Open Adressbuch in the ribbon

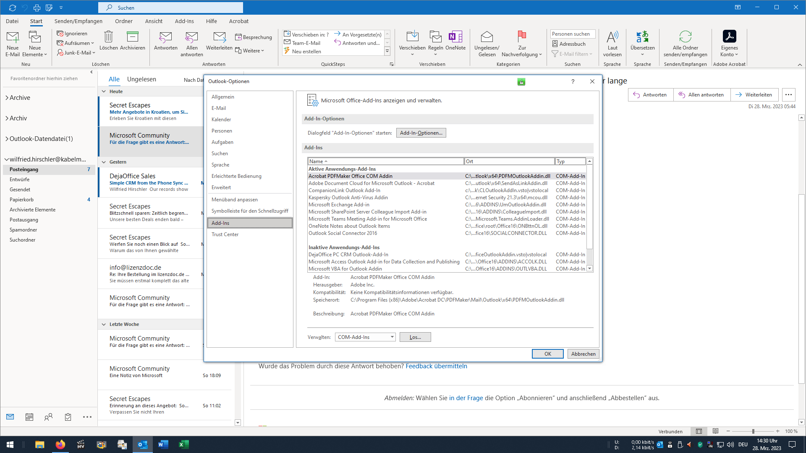(x=569, y=44)
